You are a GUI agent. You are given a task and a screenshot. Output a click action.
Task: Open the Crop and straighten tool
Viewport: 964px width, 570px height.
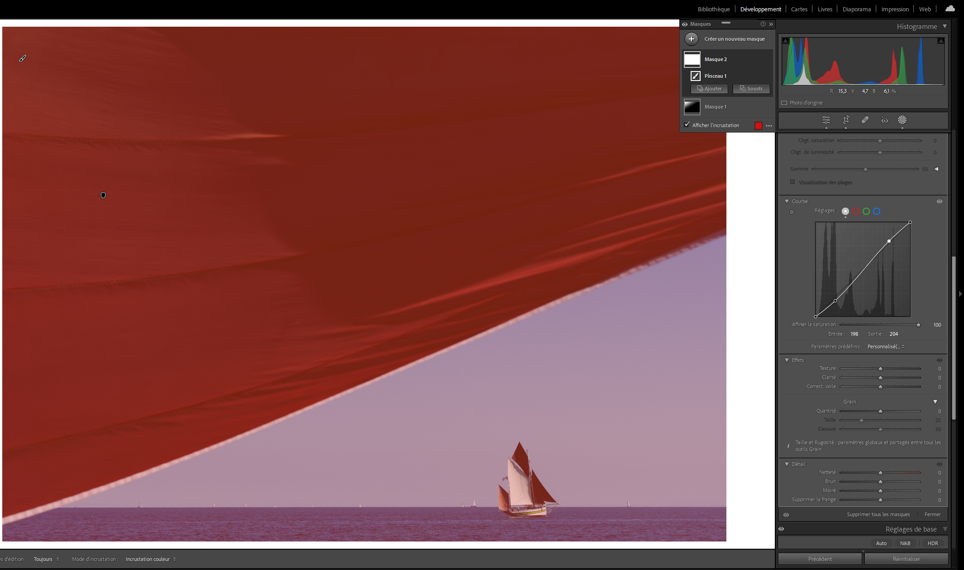845,120
